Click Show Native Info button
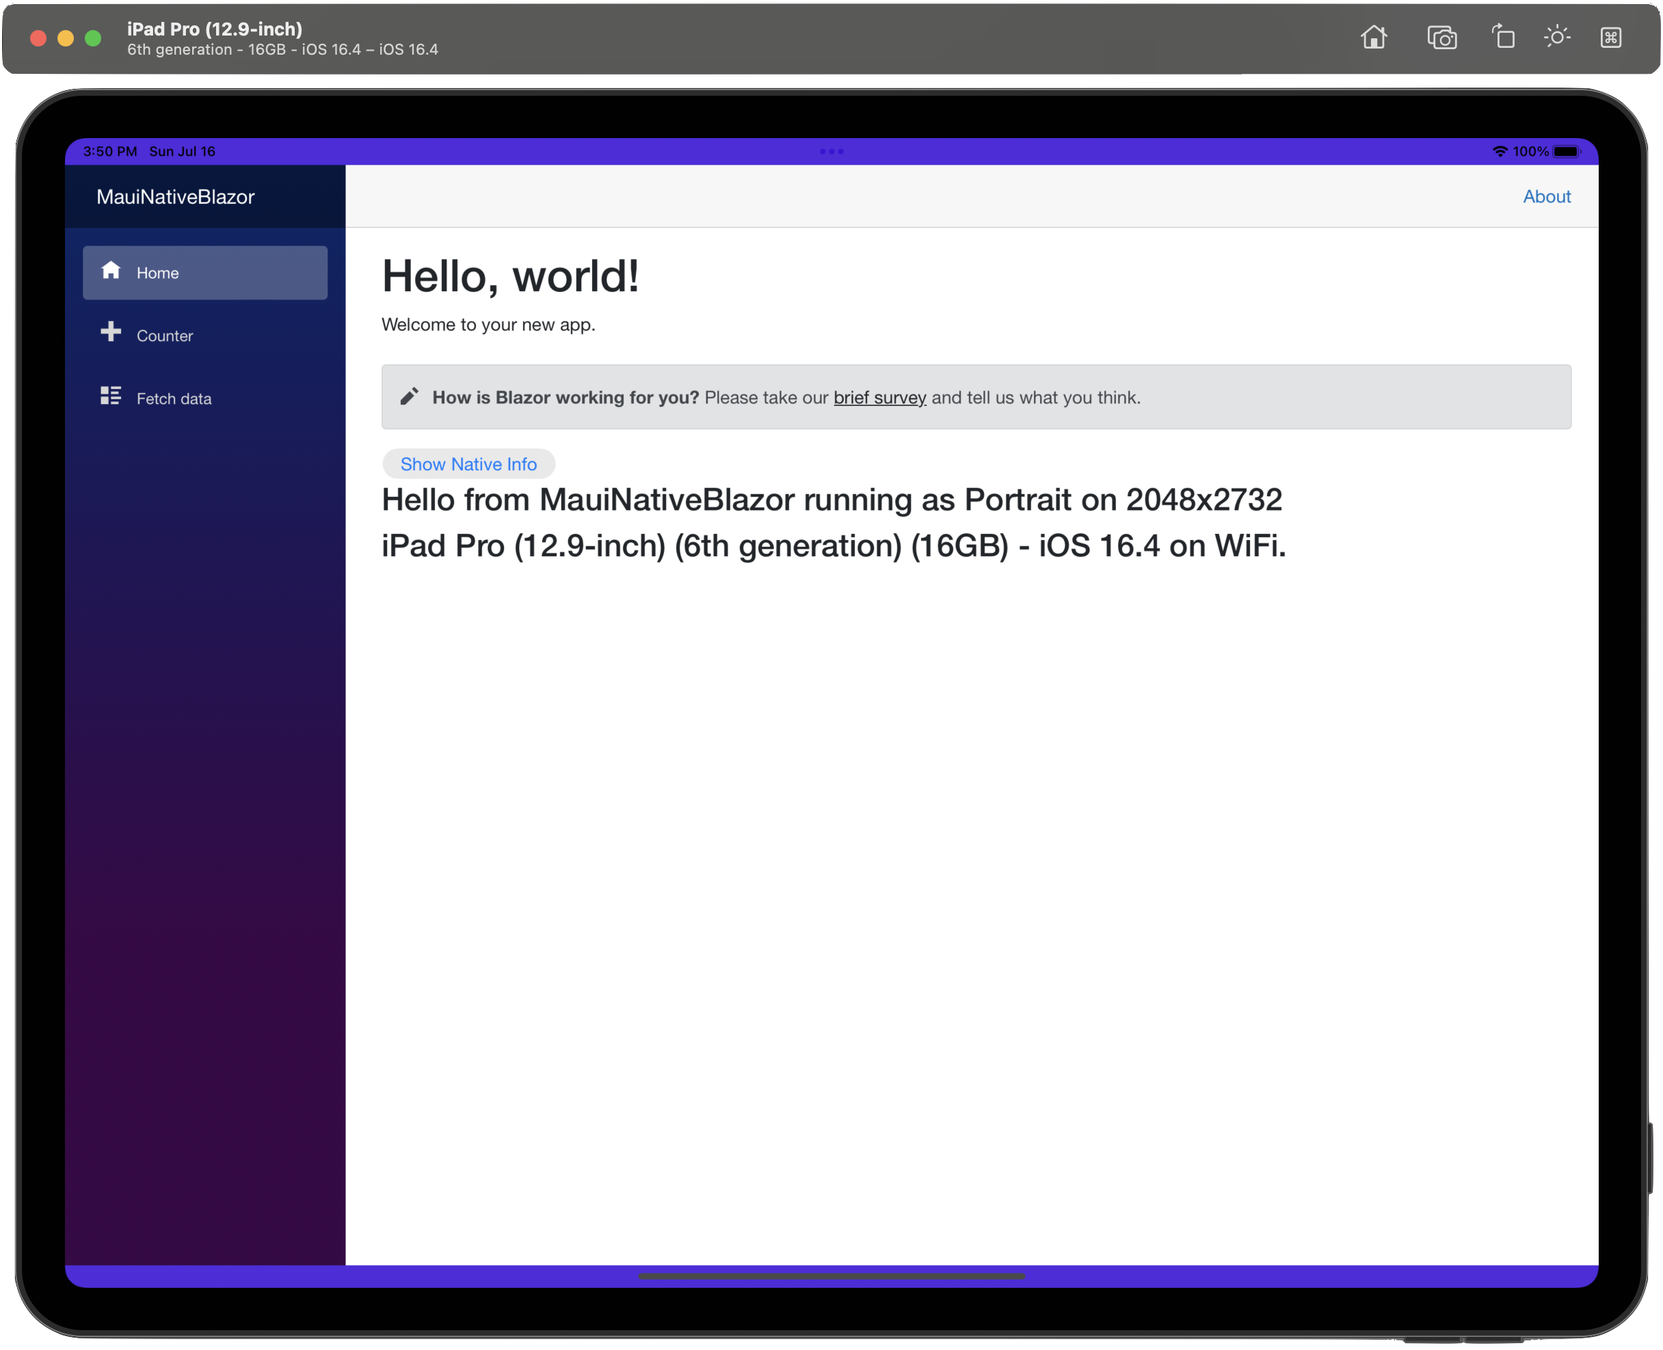The width and height of the screenshot is (1663, 1350). (x=468, y=463)
